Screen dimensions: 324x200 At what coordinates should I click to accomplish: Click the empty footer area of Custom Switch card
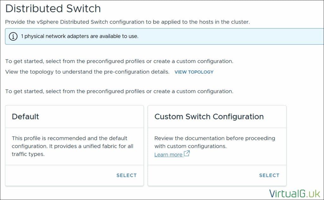tap(199, 175)
